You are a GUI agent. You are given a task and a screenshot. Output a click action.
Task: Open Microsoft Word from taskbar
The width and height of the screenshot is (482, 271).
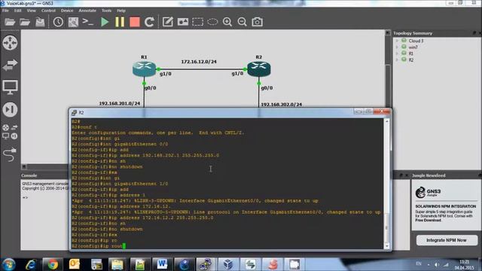click(162, 264)
